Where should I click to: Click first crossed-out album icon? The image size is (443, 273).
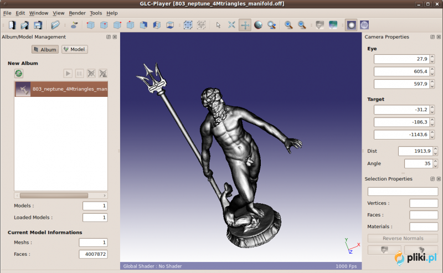point(91,74)
